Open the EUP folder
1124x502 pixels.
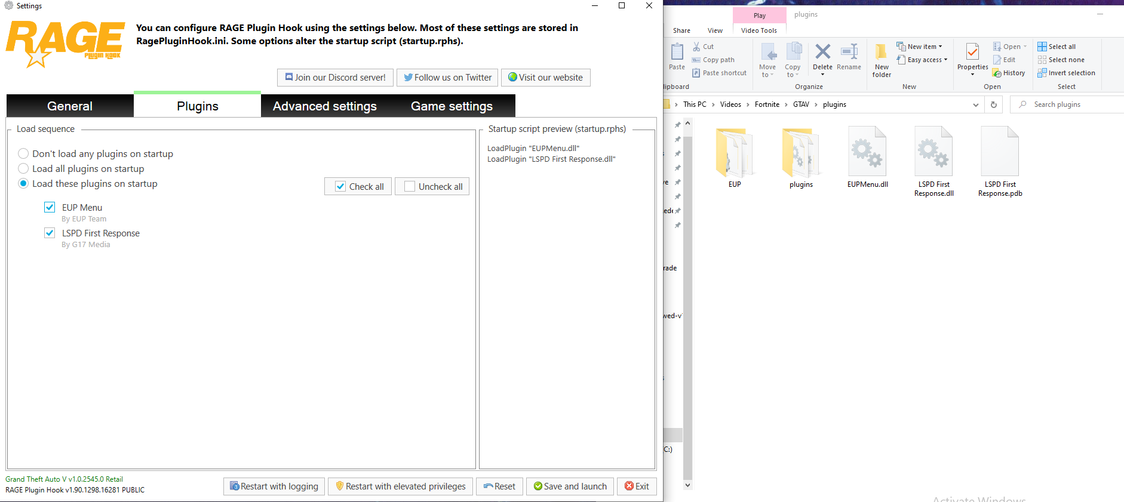pyautogui.click(x=734, y=152)
